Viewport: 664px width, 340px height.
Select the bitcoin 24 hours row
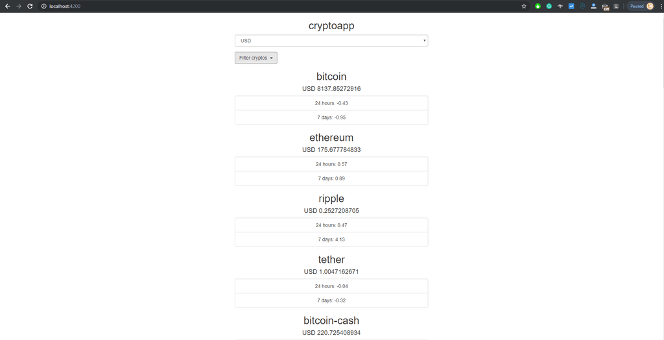click(x=331, y=103)
